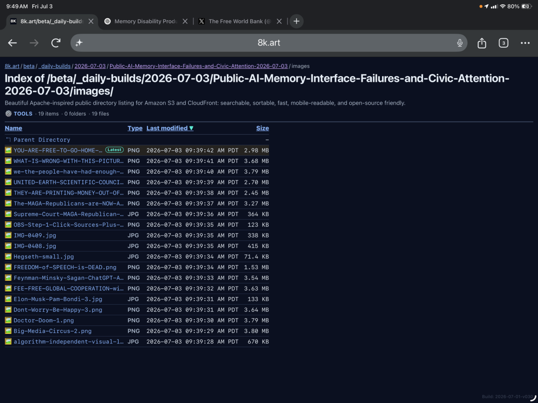538x403 pixels.
Task: Click image icon beside Doctor-Doom-1.png
Action: [x=8, y=320]
